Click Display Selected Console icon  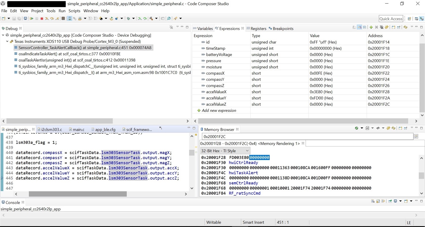click(x=395, y=201)
